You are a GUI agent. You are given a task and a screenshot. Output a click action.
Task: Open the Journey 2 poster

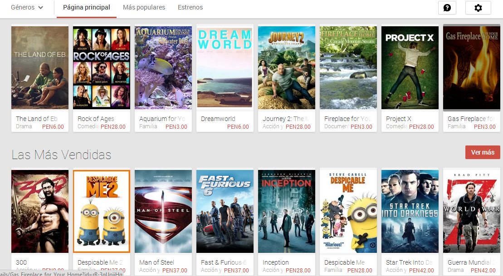coord(287,68)
